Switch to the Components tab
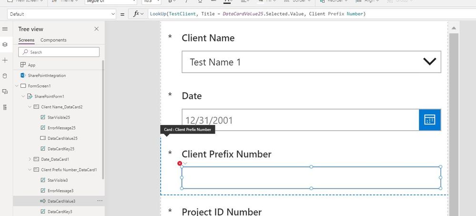This screenshot has height=216, width=476. coord(53,40)
